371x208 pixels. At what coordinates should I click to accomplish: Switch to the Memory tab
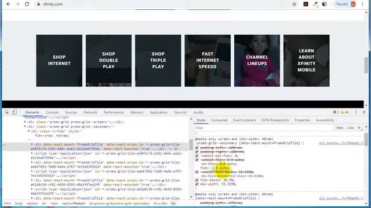point(137,112)
